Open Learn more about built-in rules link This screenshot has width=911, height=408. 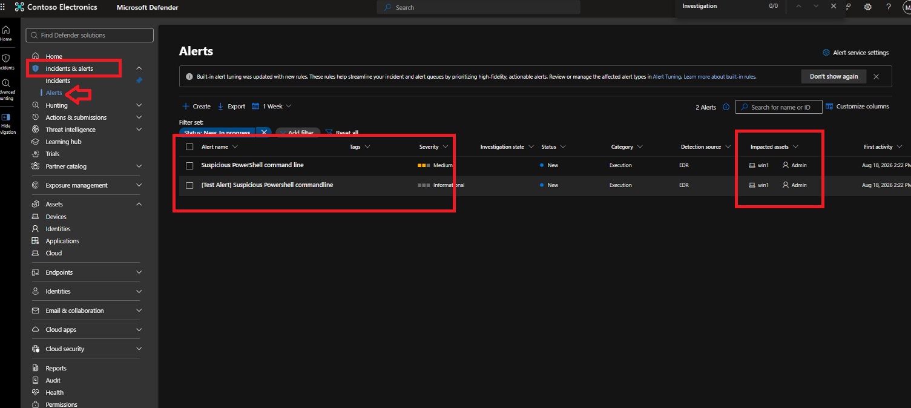coord(720,77)
